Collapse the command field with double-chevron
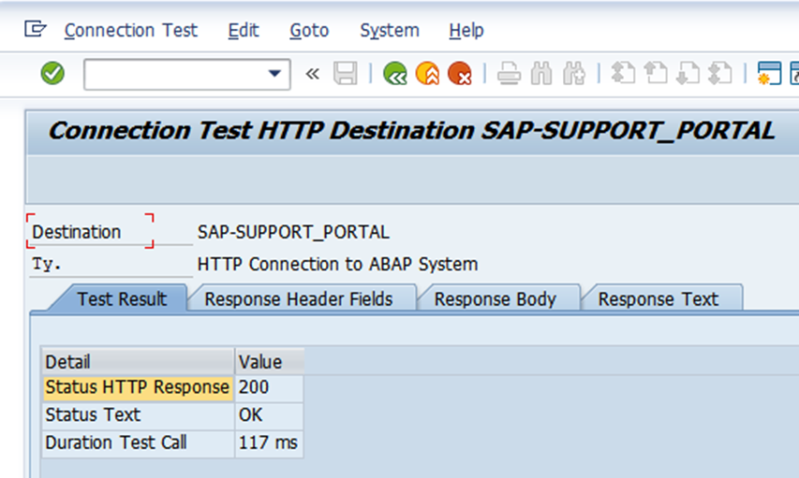Image resolution: width=799 pixels, height=478 pixels. [312, 74]
